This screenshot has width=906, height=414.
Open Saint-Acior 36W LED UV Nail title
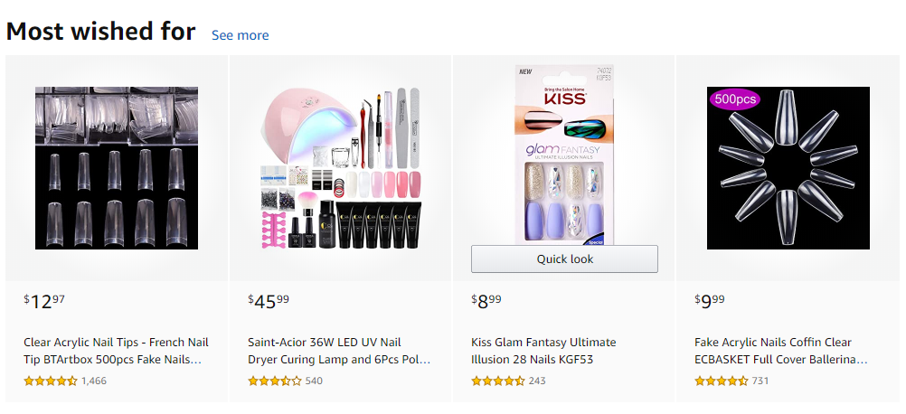coord(339,351)
